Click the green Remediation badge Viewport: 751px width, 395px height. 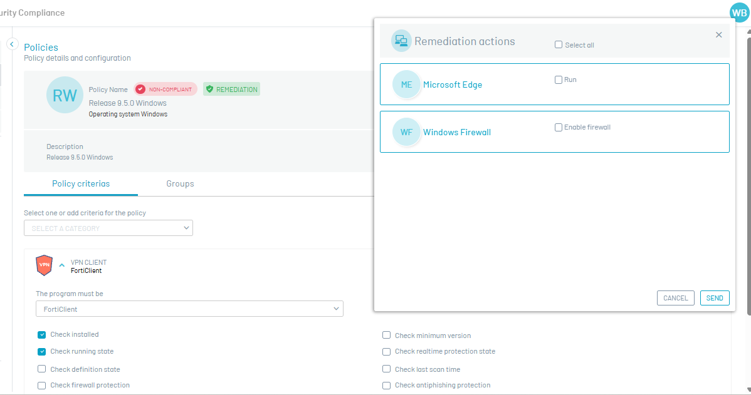point(231,90)
